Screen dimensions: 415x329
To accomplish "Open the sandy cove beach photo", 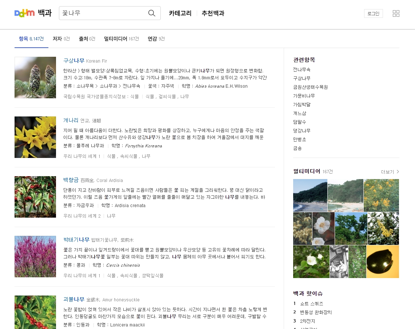I will (x=346, y=195).
